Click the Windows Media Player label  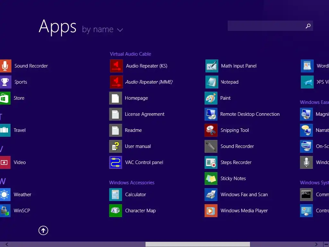244,211
